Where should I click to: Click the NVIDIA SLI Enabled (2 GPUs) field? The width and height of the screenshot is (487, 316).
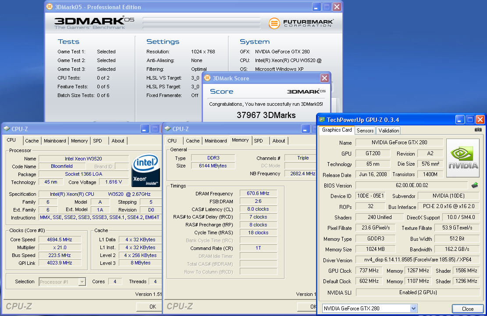click(418, 292)
